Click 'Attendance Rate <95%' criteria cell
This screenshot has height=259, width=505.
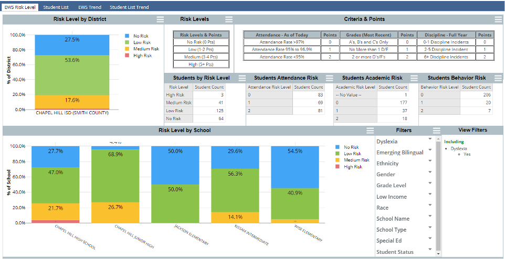(x=282, y=57)
